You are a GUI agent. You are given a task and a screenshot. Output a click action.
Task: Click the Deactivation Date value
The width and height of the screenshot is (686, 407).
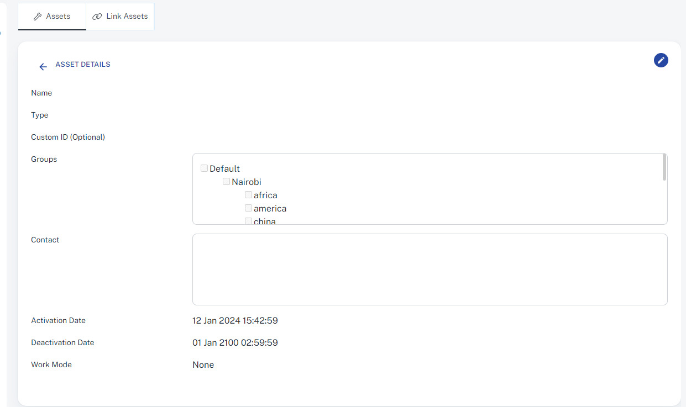pyautogui.click(x=235, y=343)
